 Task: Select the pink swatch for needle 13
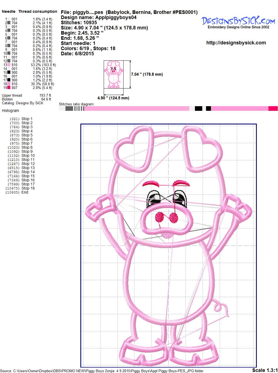pos(9,65)
